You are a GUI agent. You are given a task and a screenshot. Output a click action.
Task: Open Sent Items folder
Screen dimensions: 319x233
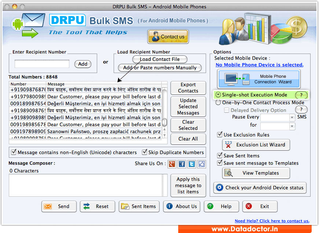139,206
